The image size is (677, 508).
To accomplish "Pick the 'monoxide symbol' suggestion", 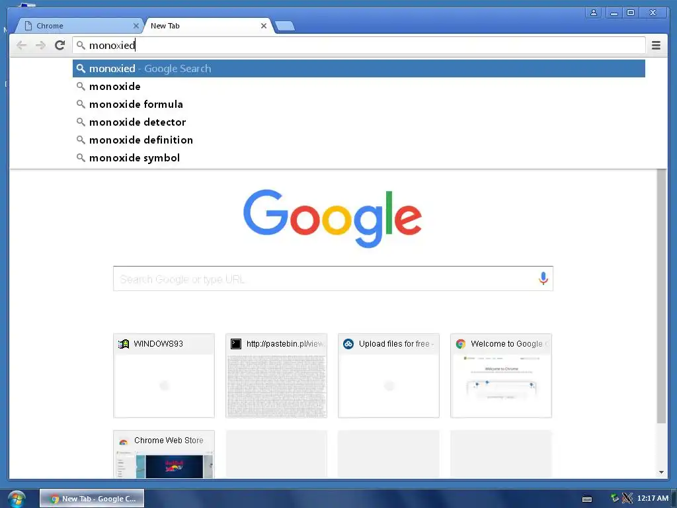I will [x=359, y=157].
